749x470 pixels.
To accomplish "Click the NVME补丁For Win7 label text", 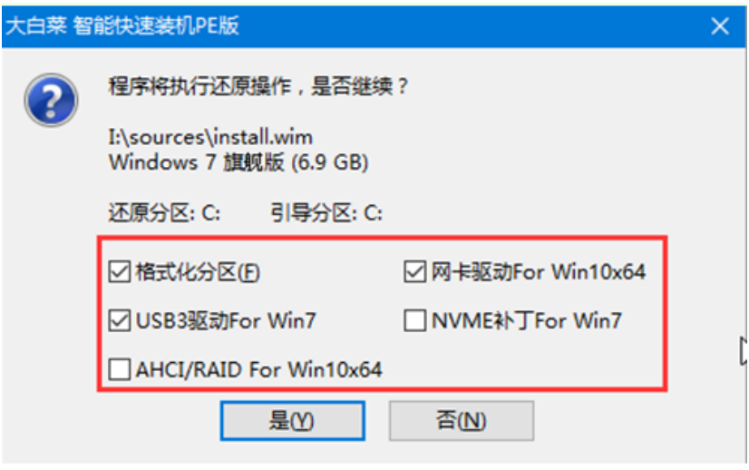I will coord(527,321).
